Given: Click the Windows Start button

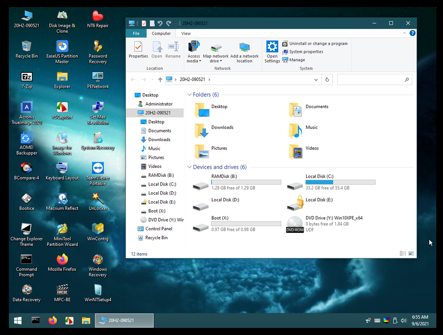Looking at the screenshot, I should pyautogui.click(x=18, y=321).
